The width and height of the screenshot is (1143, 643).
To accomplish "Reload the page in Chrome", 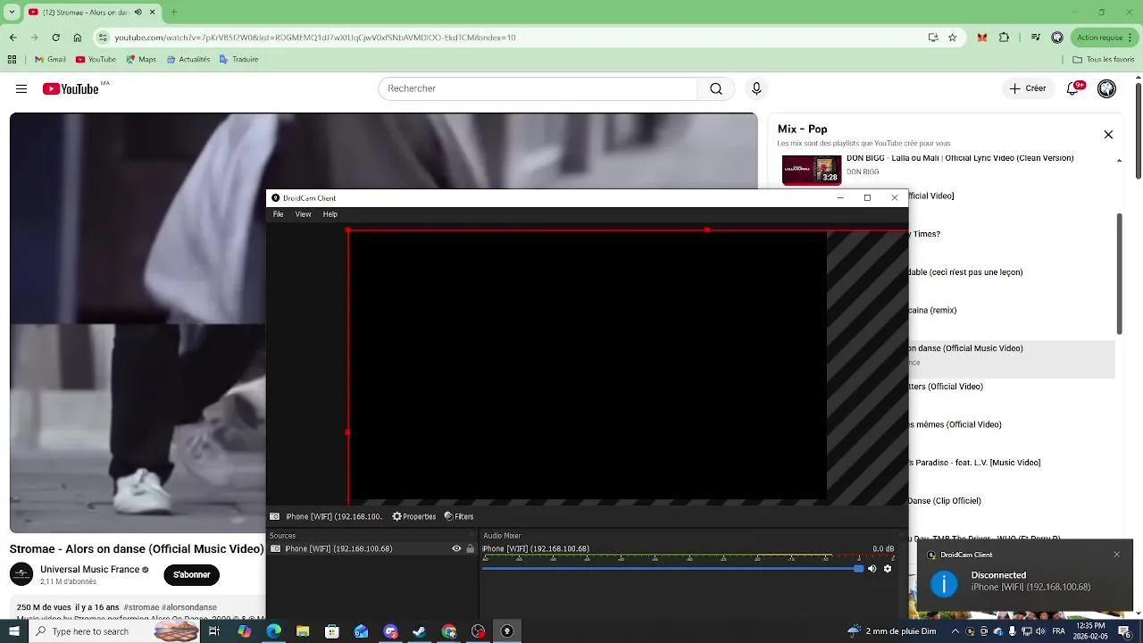I will click(x=55, y=38).
